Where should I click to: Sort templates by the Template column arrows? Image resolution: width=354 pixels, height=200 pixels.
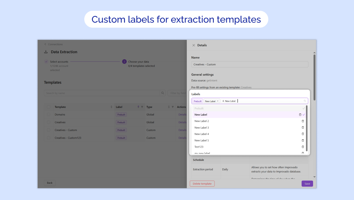click(111, 107)
